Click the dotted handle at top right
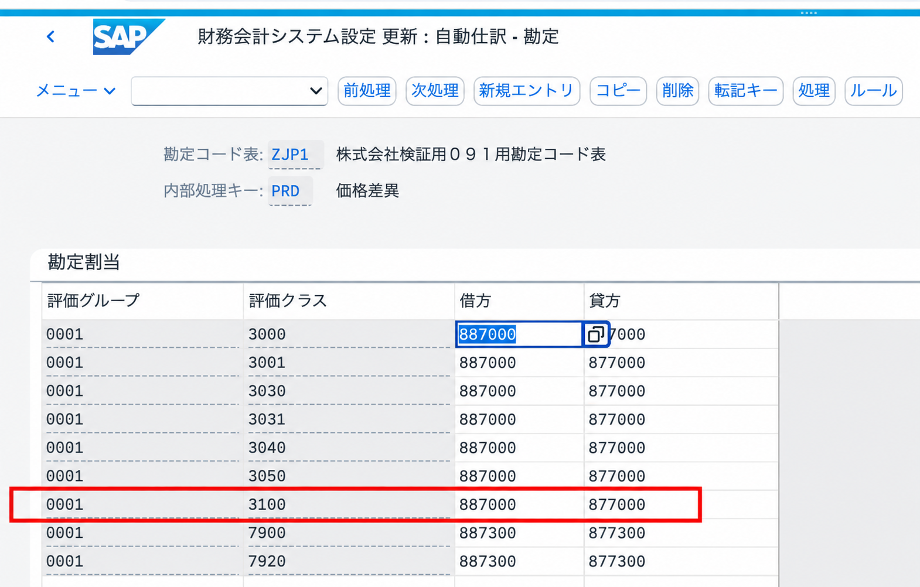Image resolution: width=920 pixels, height=587 pixels. coord(809,12)
